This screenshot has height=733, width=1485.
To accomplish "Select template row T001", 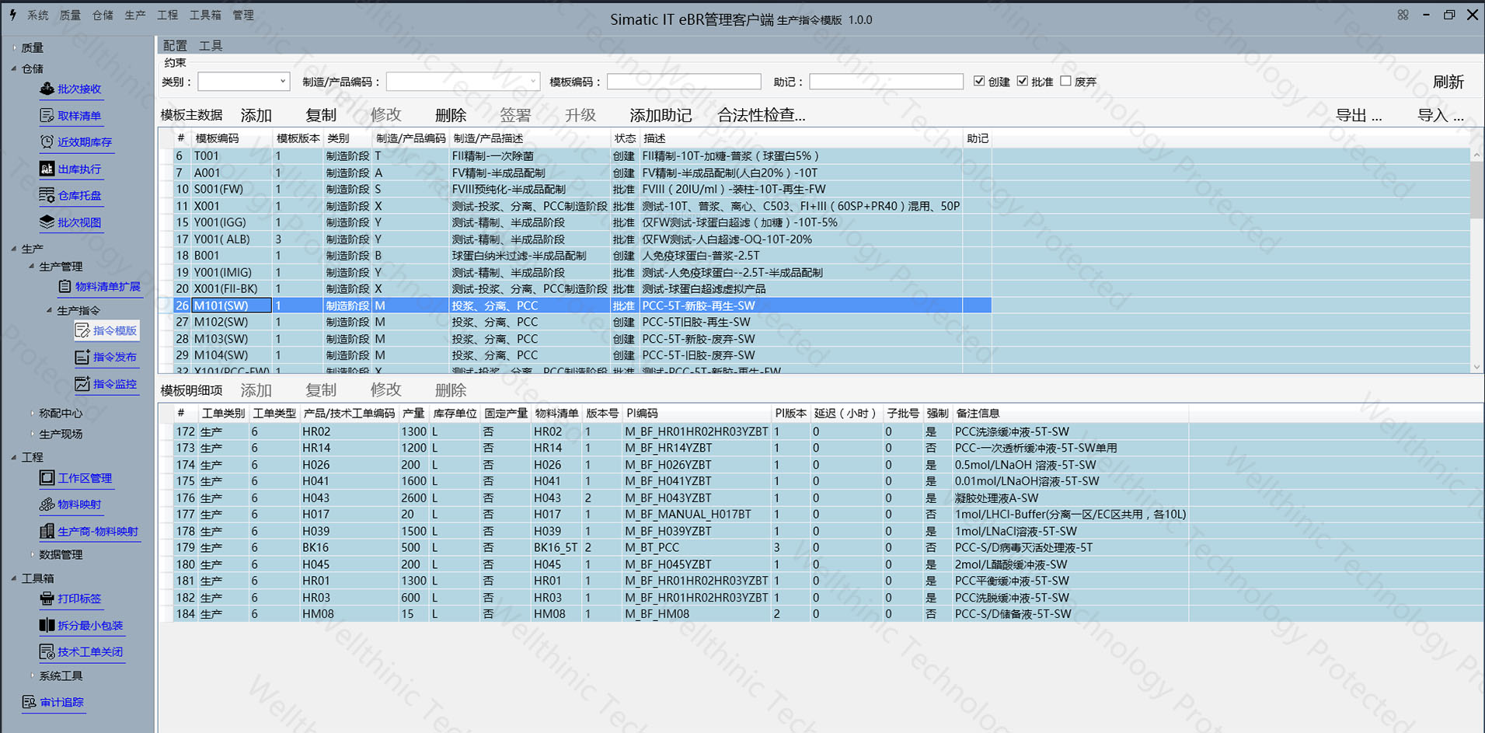I will point(575,156).
